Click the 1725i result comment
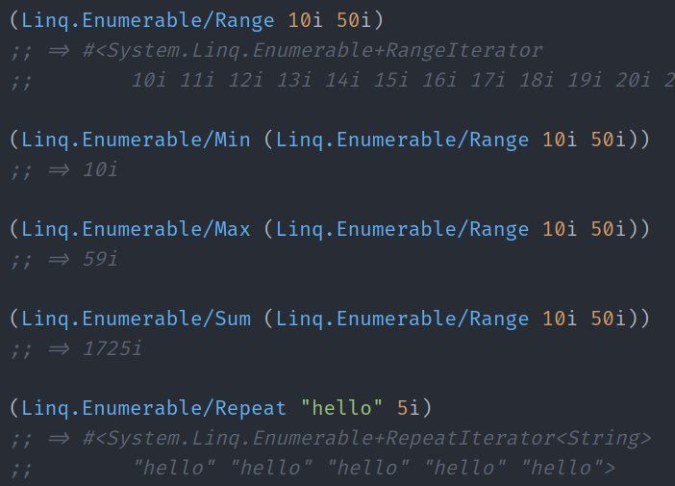This screenshot has width=675, height=486. tap(112, 348)
